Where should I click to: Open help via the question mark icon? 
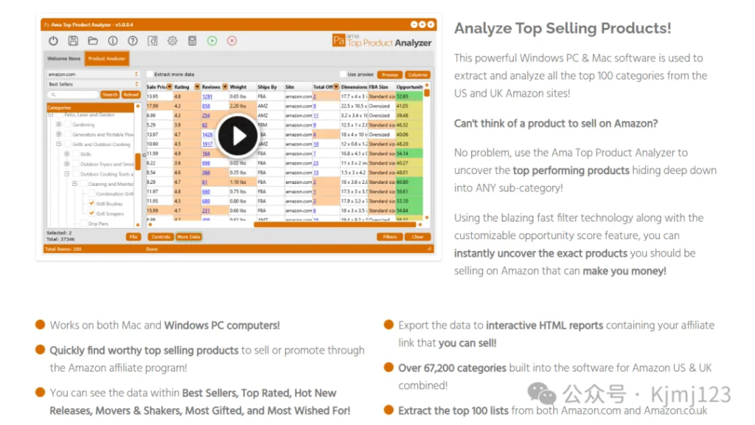point(133,41)
